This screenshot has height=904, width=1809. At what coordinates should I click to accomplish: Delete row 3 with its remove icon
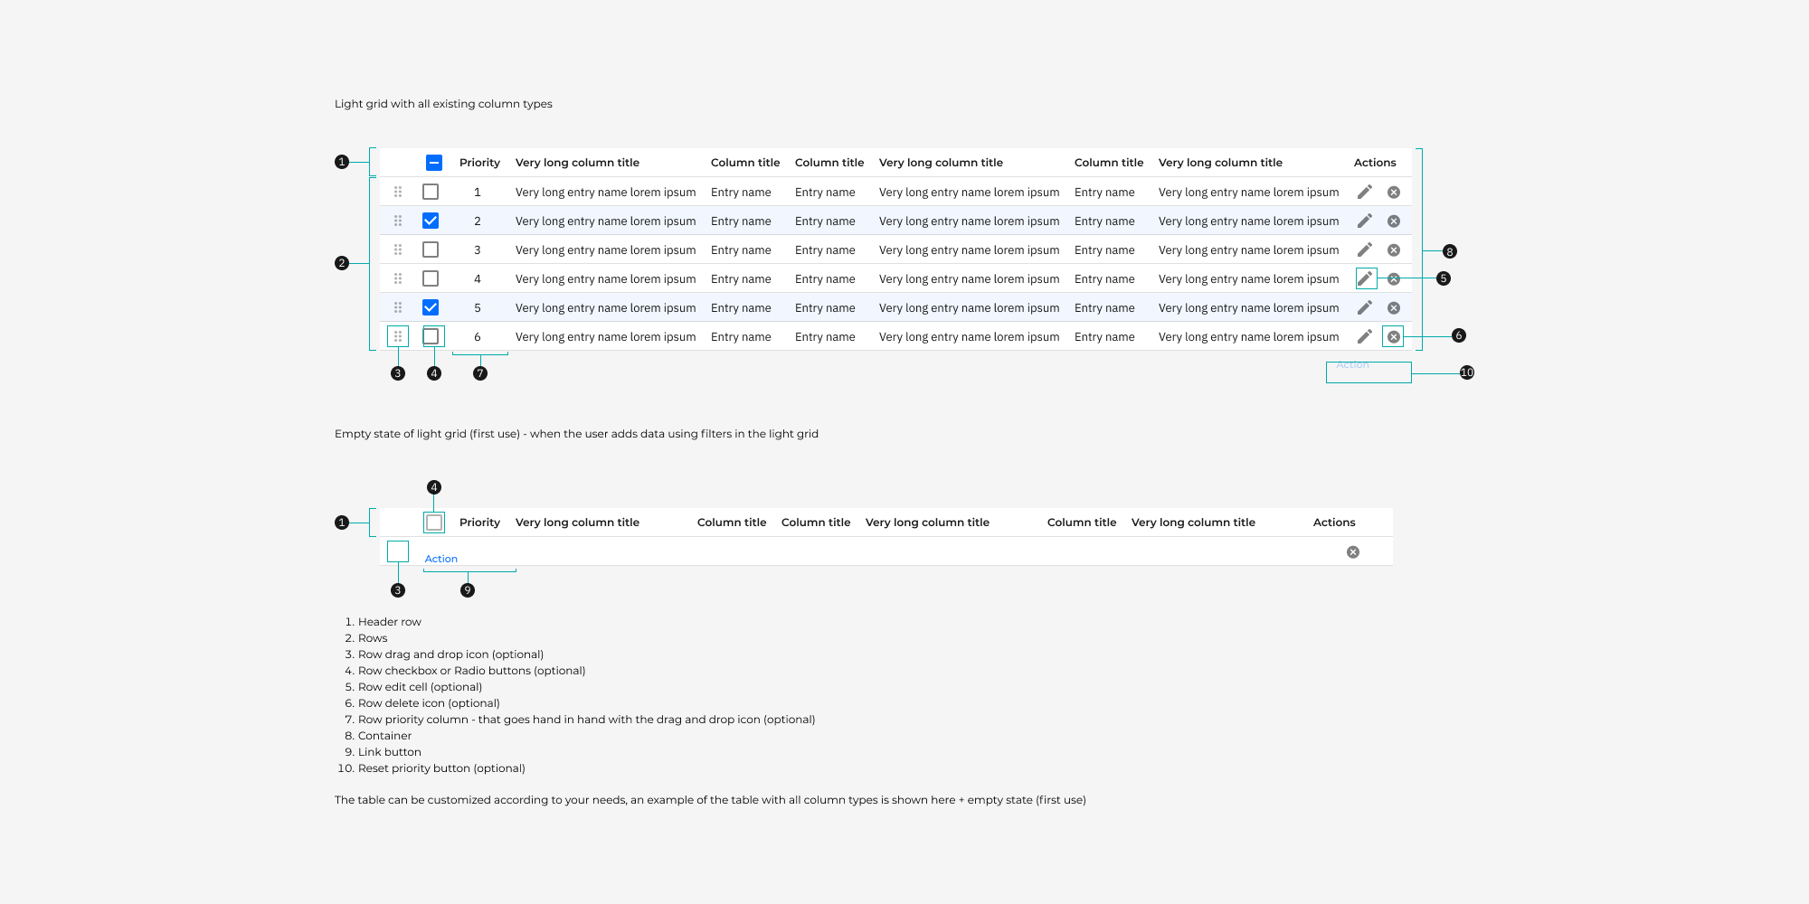click(x=1394, y=250)
